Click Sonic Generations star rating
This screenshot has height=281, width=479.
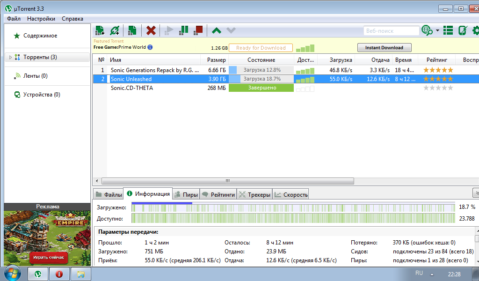pos(438,70)
